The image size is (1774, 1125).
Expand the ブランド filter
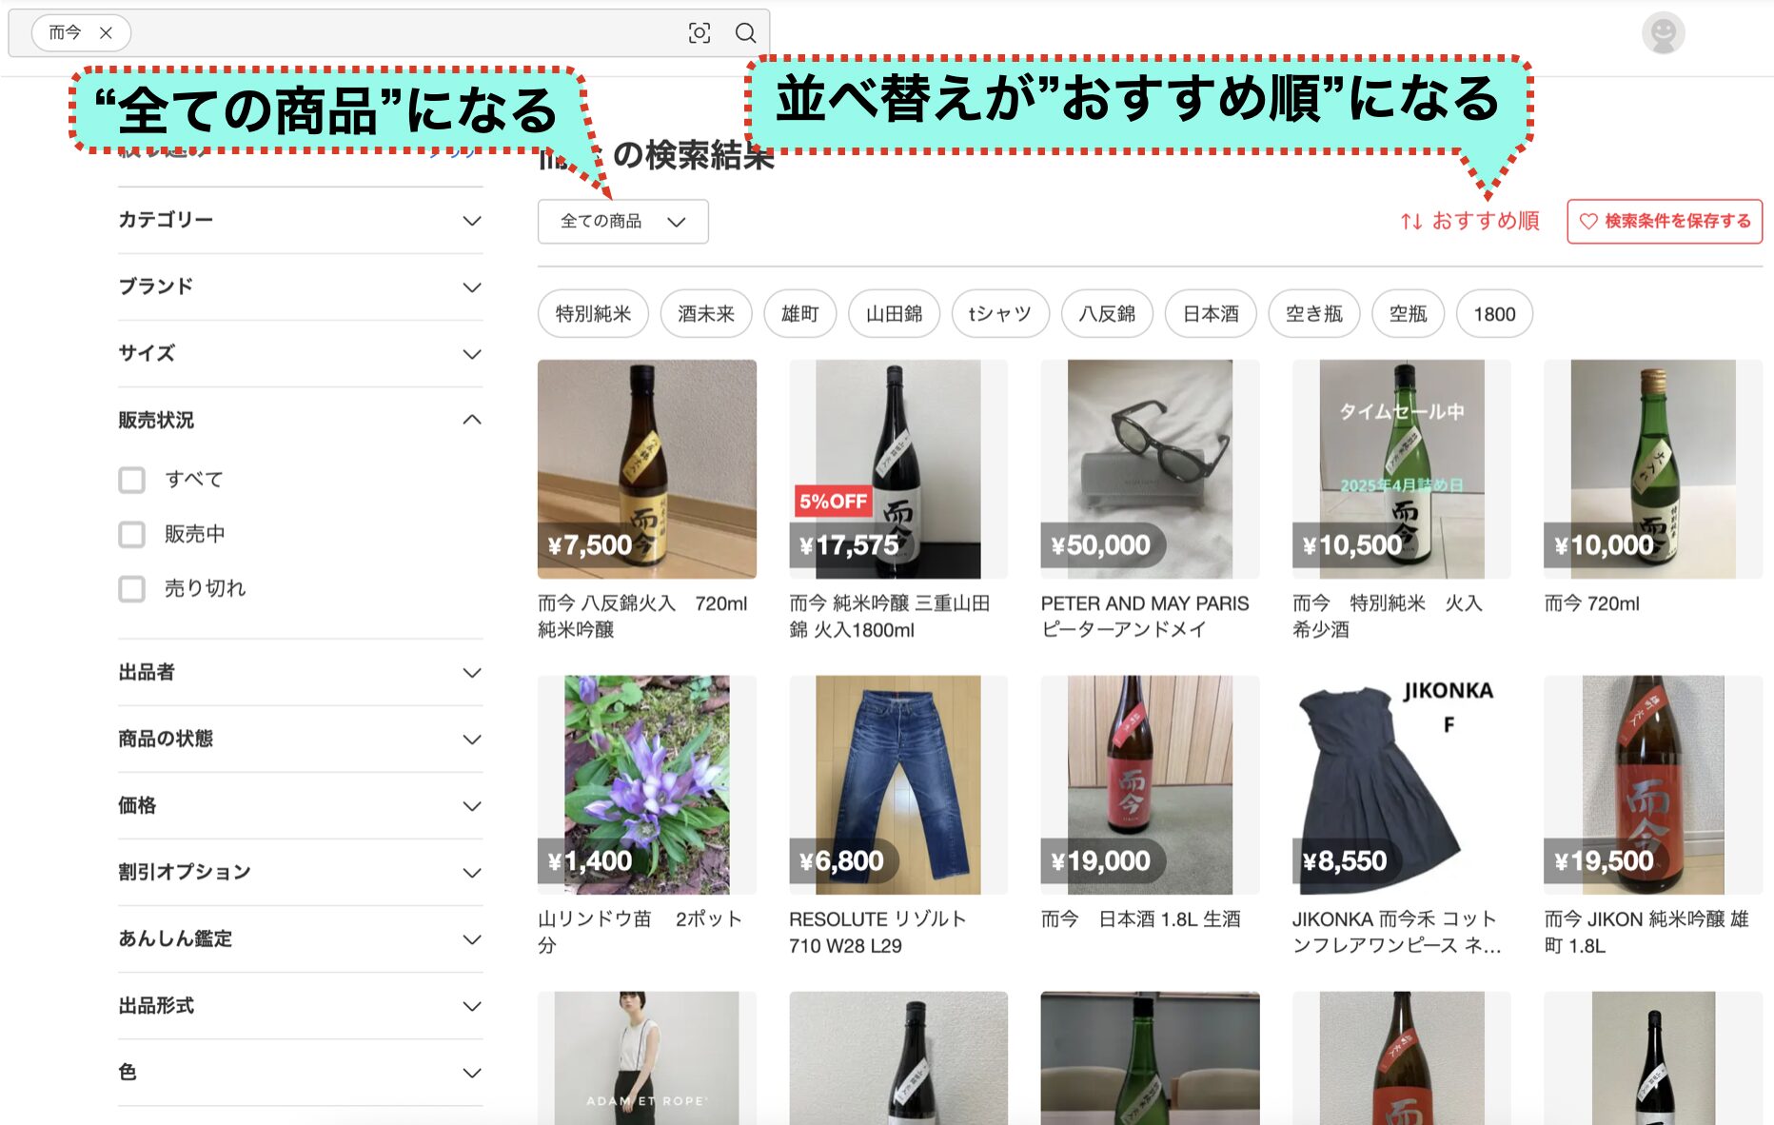(300, 287)
